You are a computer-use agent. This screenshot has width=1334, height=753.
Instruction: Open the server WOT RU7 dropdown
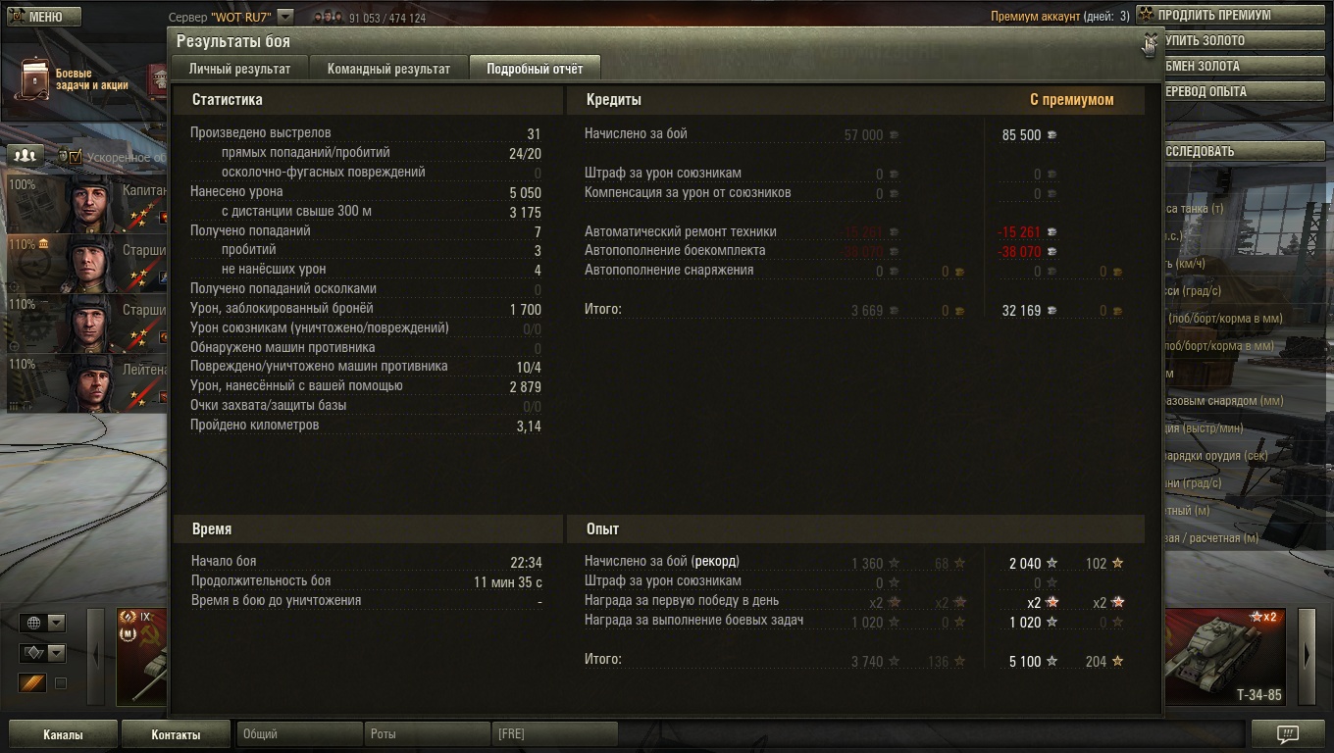284,17
